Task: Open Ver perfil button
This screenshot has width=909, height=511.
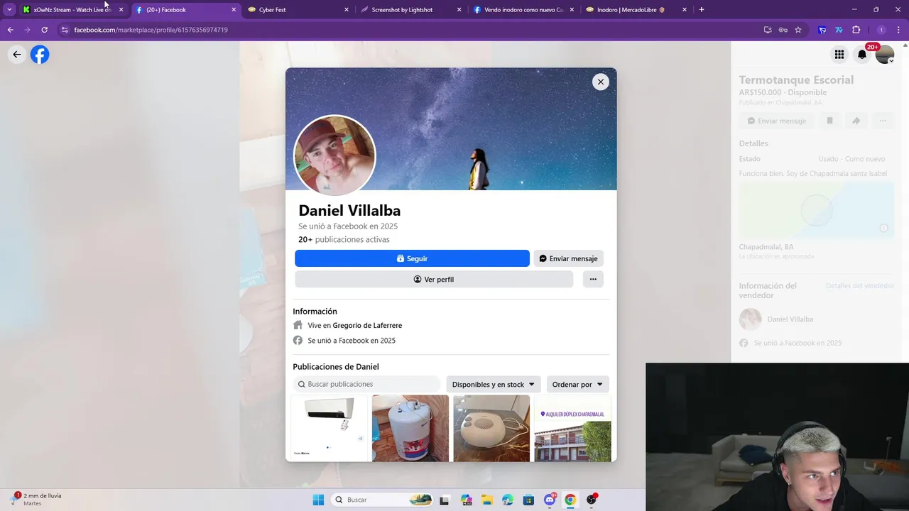Action: pos(434,279)
